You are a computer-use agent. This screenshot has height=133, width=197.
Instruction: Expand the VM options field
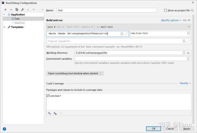click(126, 34)
